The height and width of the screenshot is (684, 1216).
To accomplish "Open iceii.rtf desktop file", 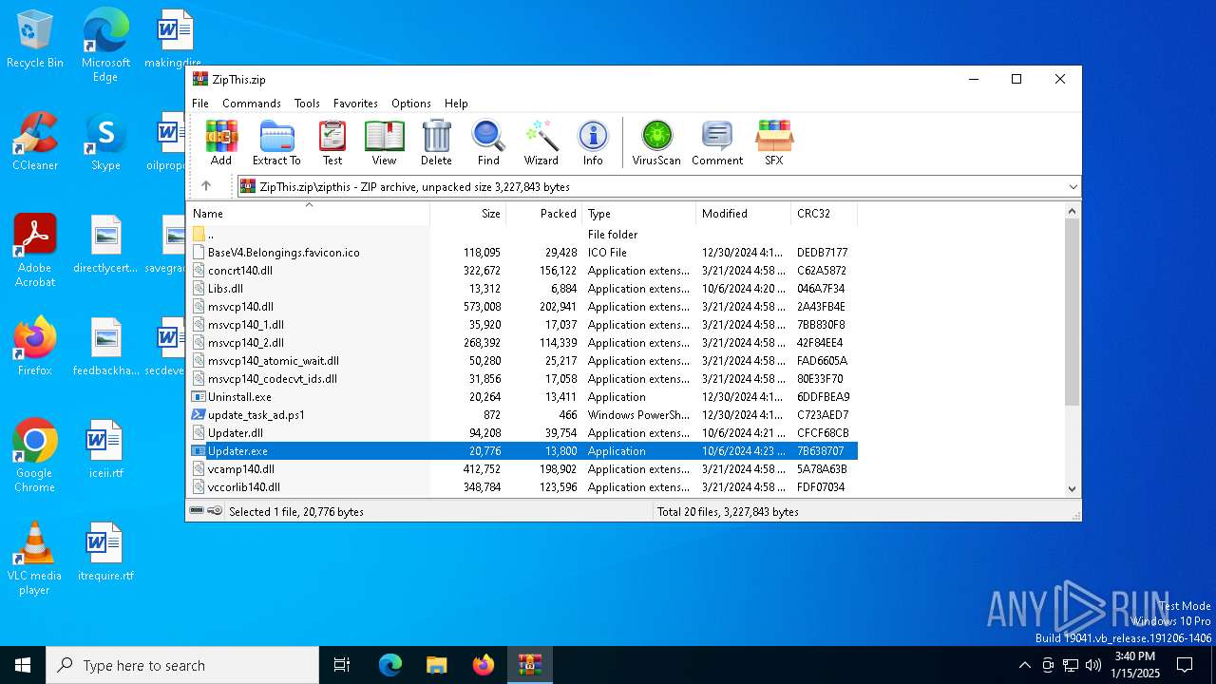I will 105,449.
